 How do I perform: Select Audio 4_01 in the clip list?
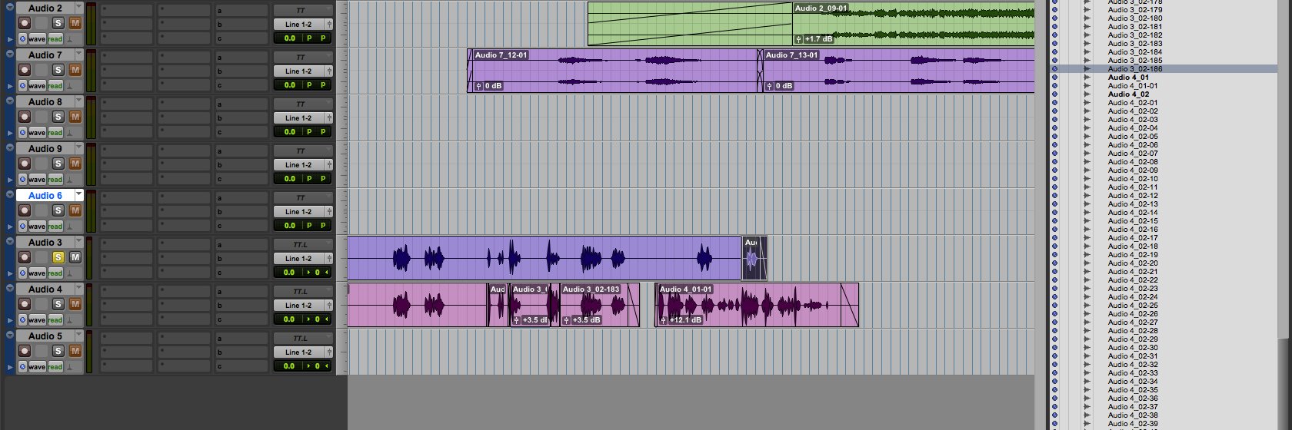tap(1128, 78)
